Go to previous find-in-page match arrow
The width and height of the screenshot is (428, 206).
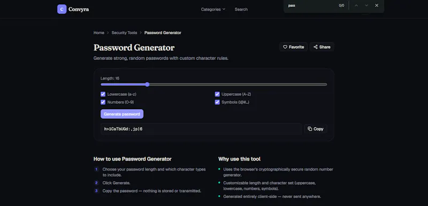pos(356,5)
